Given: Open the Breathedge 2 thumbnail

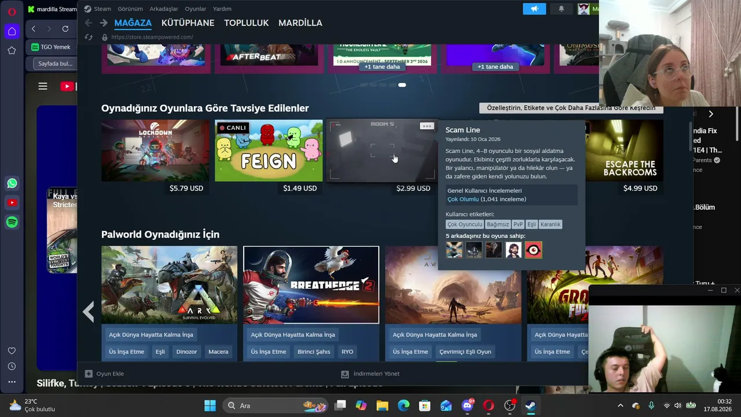Looking at the screenshot, I should (311, 285).
